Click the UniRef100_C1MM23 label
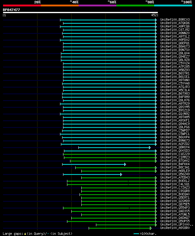This screenshot has height=236, width=195. pyautogui.click(x=175, y=158)
